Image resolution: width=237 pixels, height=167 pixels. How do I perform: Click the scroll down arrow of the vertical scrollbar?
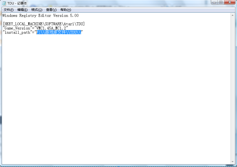pyautogui.click(x=233, y=162)
